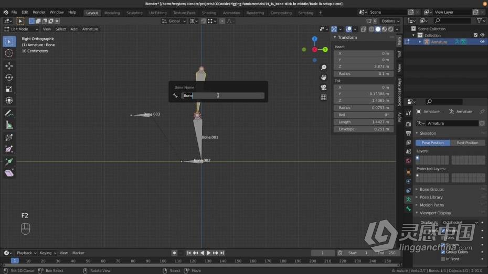The height and width of the screenshot is (274, 488).
Task: Select the Bone Size tool
Action: (x=9, y=149)
